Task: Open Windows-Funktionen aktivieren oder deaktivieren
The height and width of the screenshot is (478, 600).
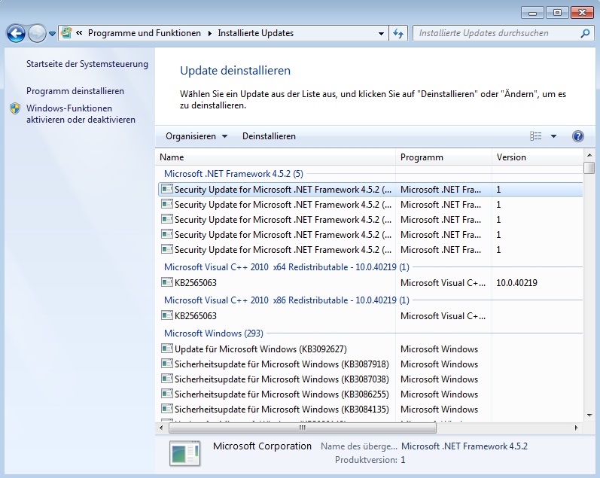Action: 81,114
